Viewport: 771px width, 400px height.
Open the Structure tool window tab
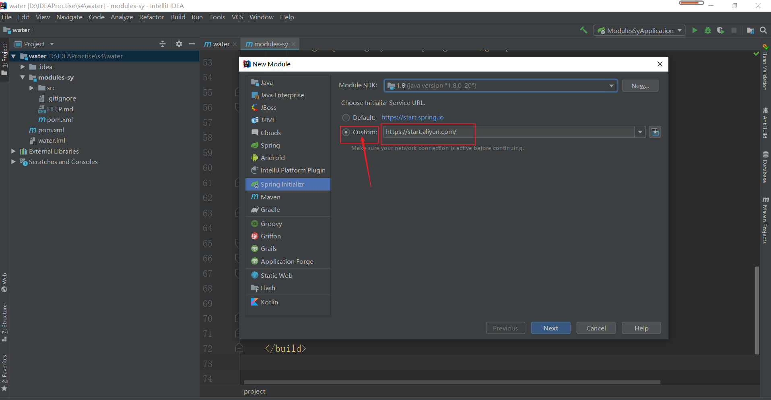4,323
